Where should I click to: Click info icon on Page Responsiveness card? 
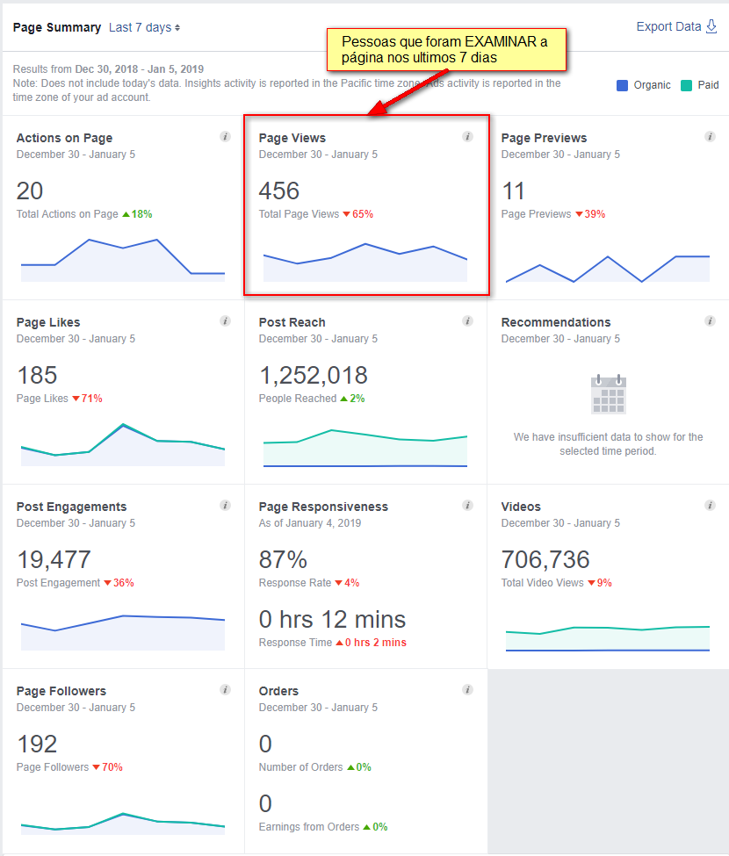pyautogui.click(x=467, y=506)
